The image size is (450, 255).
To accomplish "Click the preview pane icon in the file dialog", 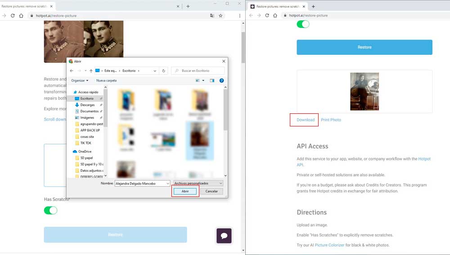I will [212, 81].
